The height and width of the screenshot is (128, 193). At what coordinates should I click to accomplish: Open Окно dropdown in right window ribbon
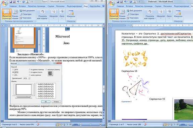click(169, 14)
